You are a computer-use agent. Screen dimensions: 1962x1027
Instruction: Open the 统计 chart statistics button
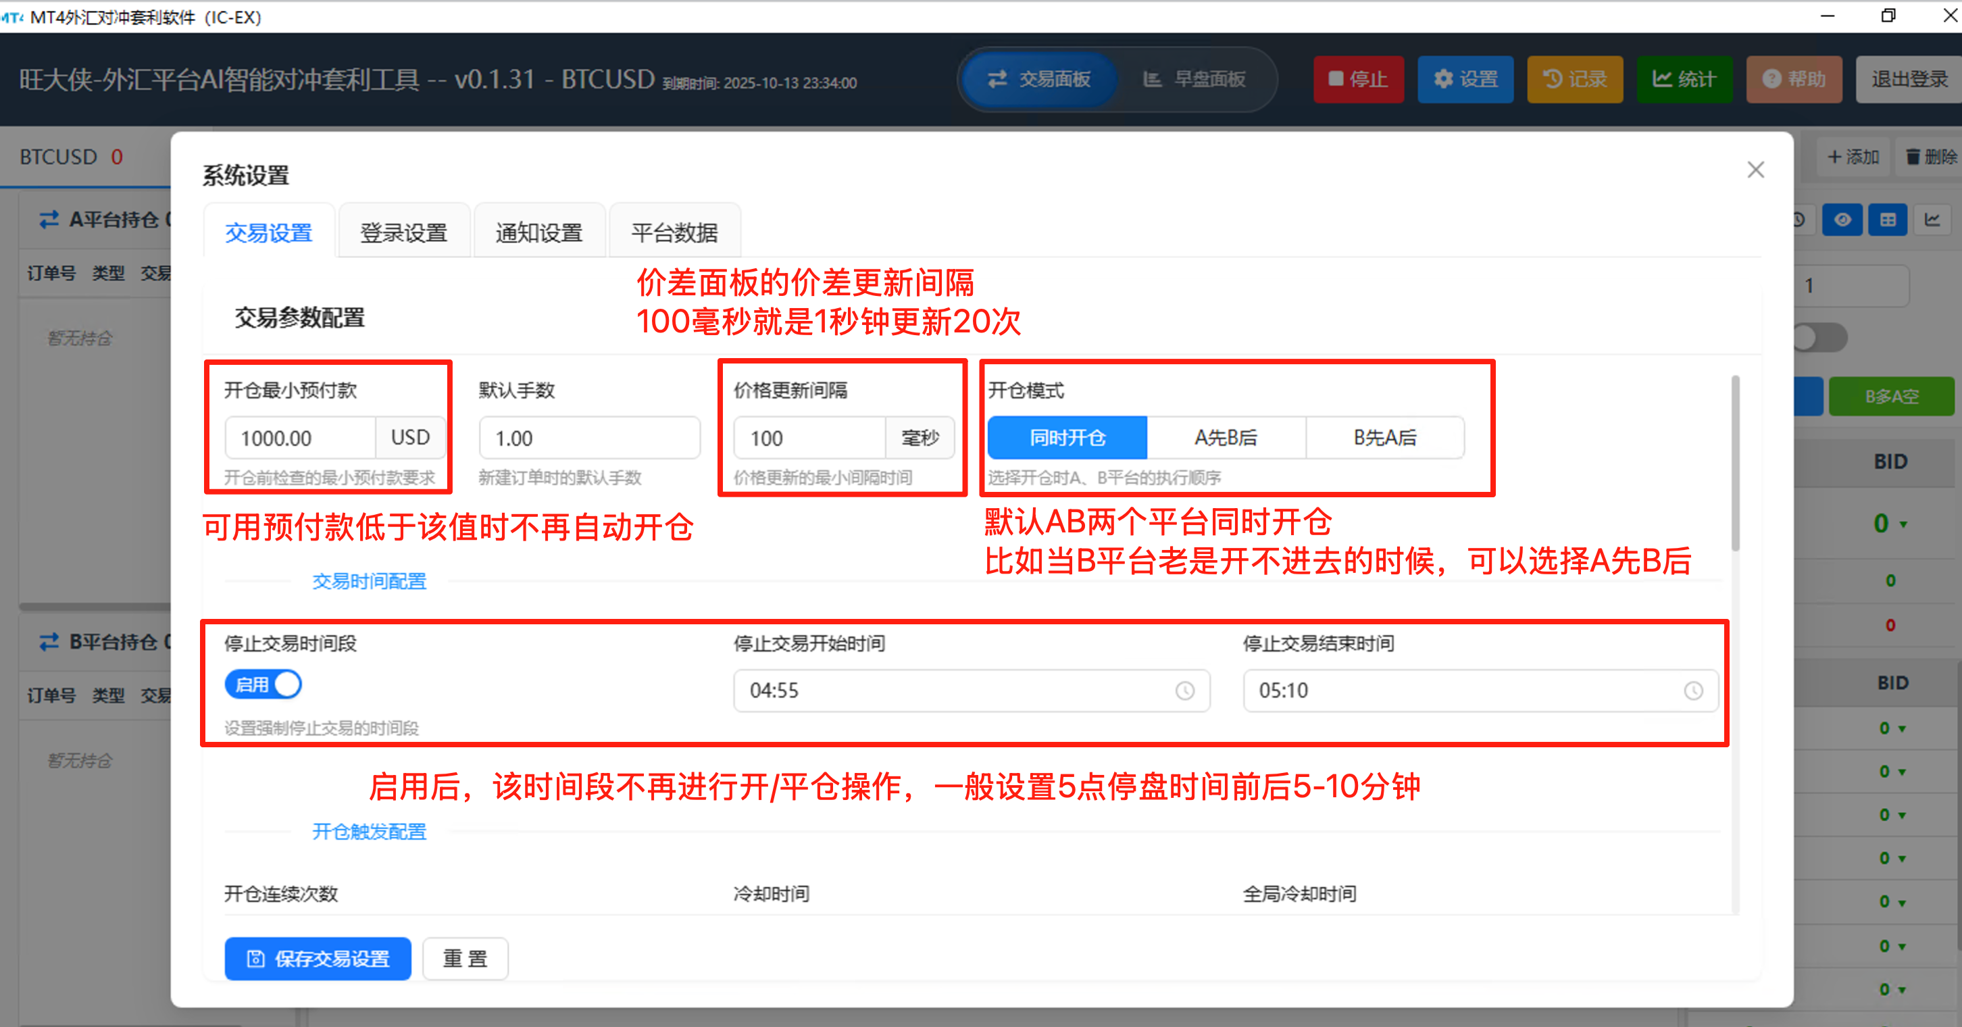pyautogui.click(x=1684, y=79)
